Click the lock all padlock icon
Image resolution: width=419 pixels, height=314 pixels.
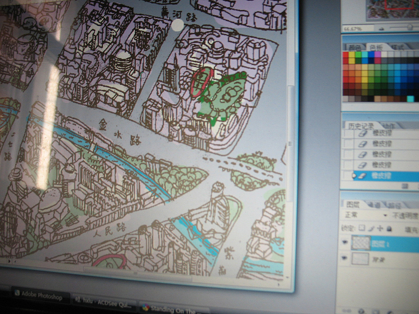[389, 229]
